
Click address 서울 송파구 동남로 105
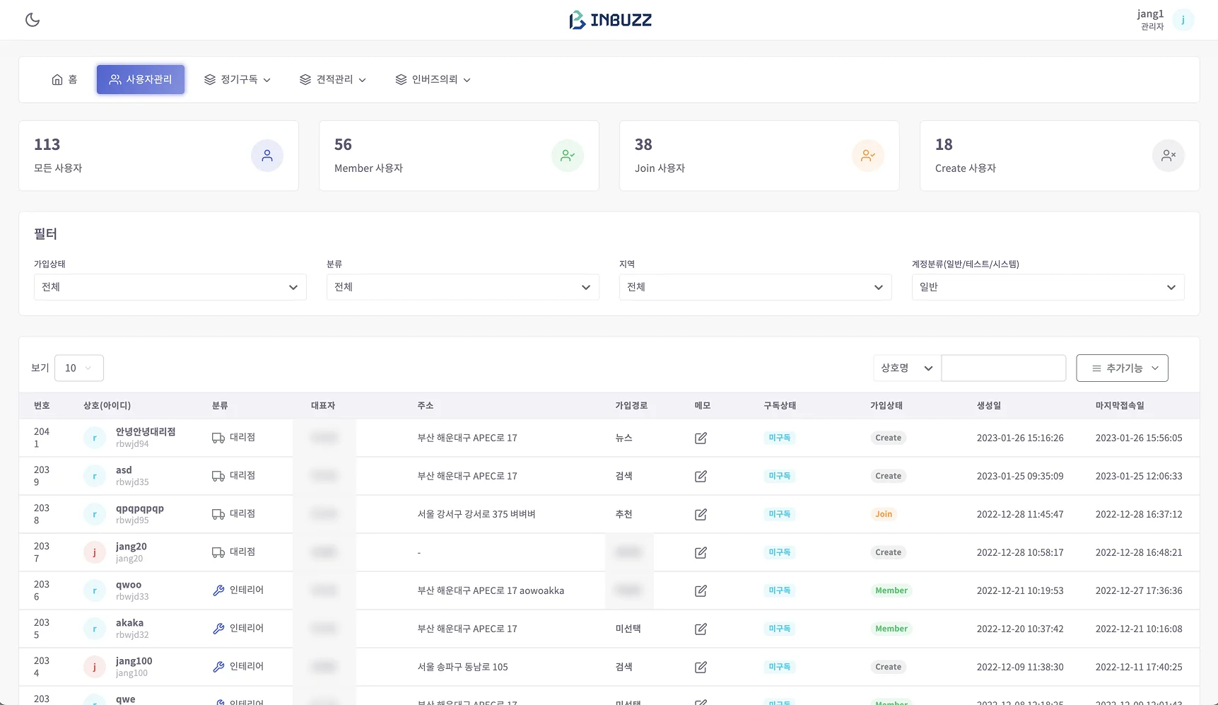[x=462, y=667]
